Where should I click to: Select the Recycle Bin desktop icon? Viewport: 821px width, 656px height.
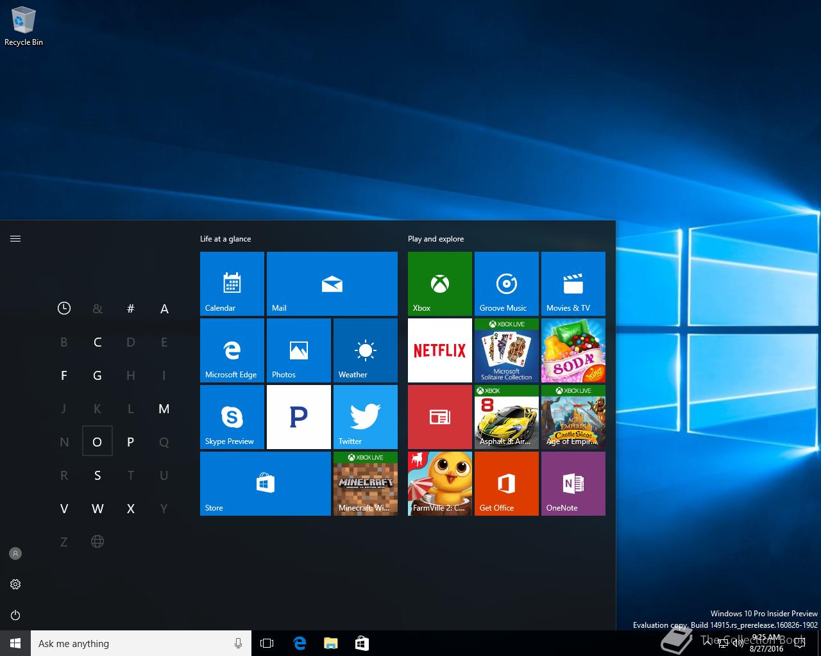pos(24,27)
